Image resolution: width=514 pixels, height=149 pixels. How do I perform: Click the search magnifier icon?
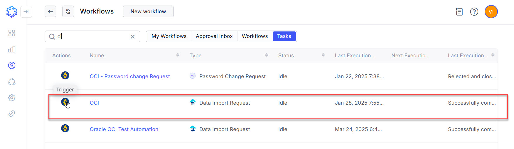(x=52, y=36)
